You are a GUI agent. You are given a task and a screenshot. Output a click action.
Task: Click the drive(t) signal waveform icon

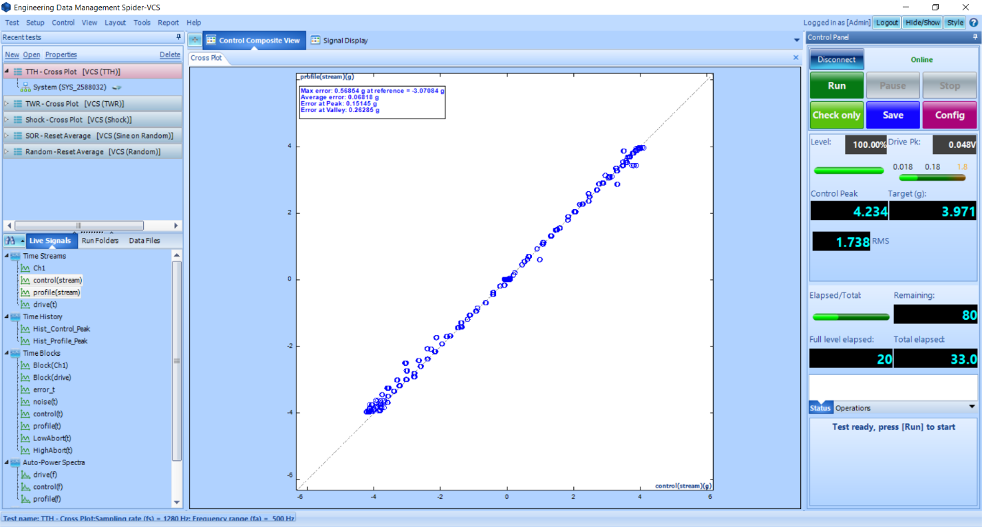(26, 304)
